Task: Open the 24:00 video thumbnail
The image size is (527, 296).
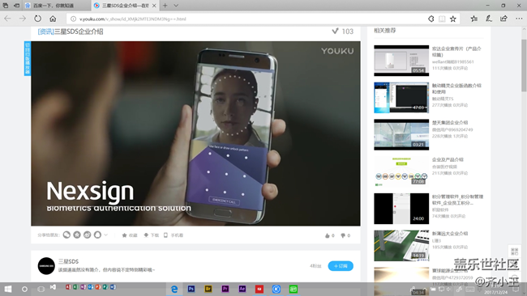Action: 401,209
